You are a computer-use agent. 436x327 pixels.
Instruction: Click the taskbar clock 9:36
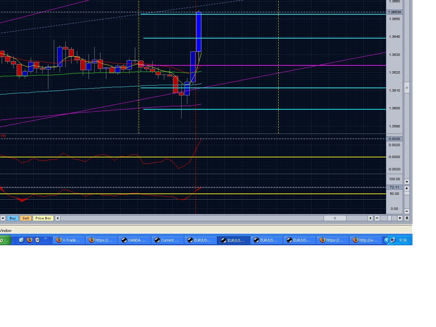click(403, 240)
